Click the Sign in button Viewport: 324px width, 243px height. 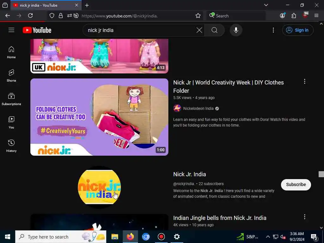click(298, 30)
